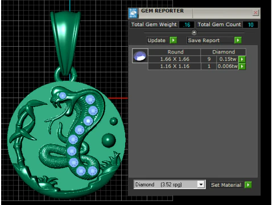Click the Total Gem Weight value .16
This screenshot has width=273, height=205.
click(x=187, y=24)
